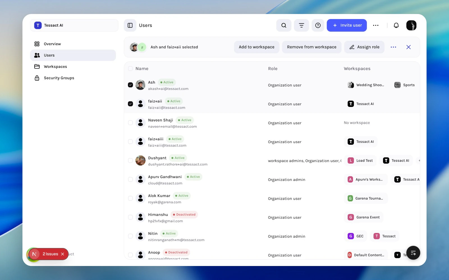The image size is (449, 280).
Task: Select Users in the sidebar
Action: [x=73, y=55]
